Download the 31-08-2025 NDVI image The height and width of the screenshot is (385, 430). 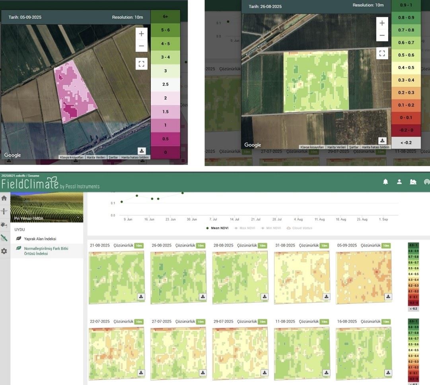(x=327, y=297)
